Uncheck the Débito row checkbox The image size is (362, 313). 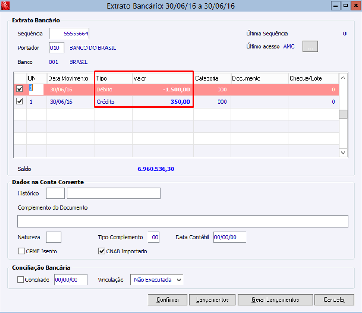pos(20,89)
